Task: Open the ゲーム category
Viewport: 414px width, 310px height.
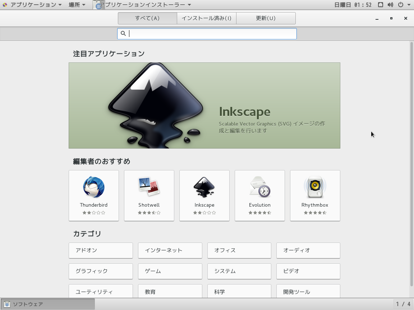Action: [170, 271]
